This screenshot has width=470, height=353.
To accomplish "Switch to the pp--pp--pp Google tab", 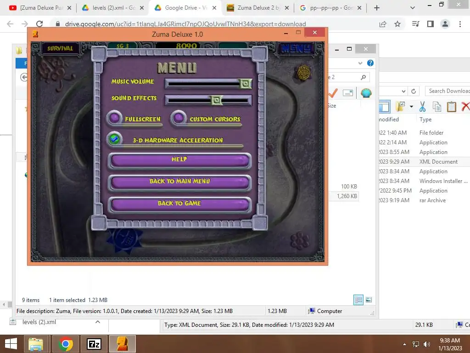I will coord(331,8).
